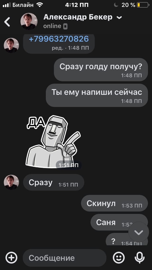Viewport: 152px width, 270px height.
Task: Tap the microphone voice message icon
Action: [x=139, y=258]
